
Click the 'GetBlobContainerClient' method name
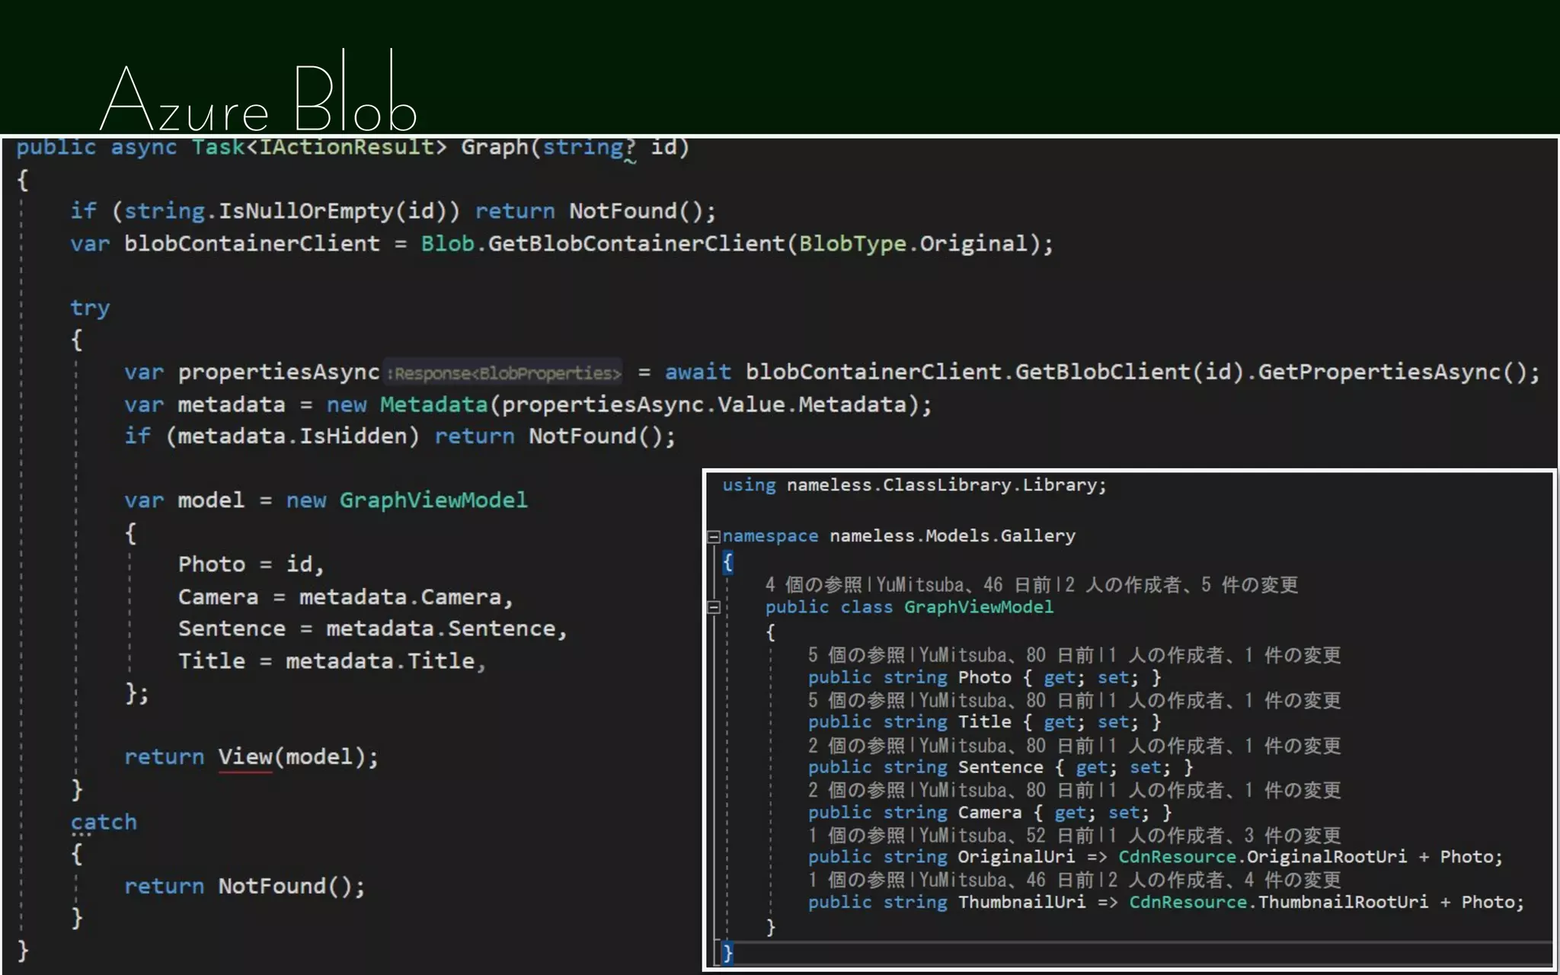636,244
